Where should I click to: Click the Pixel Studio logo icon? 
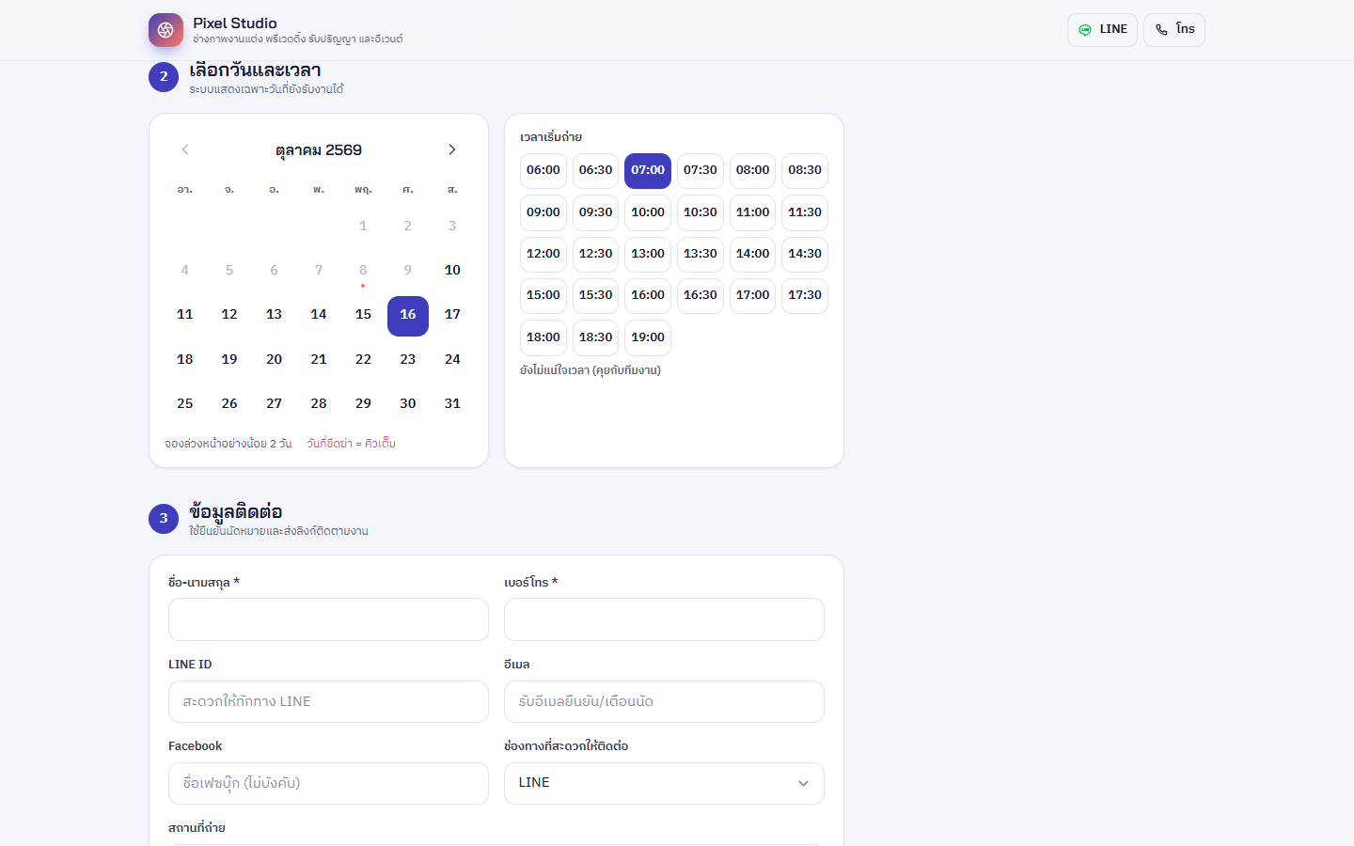(x=165, y=30)
